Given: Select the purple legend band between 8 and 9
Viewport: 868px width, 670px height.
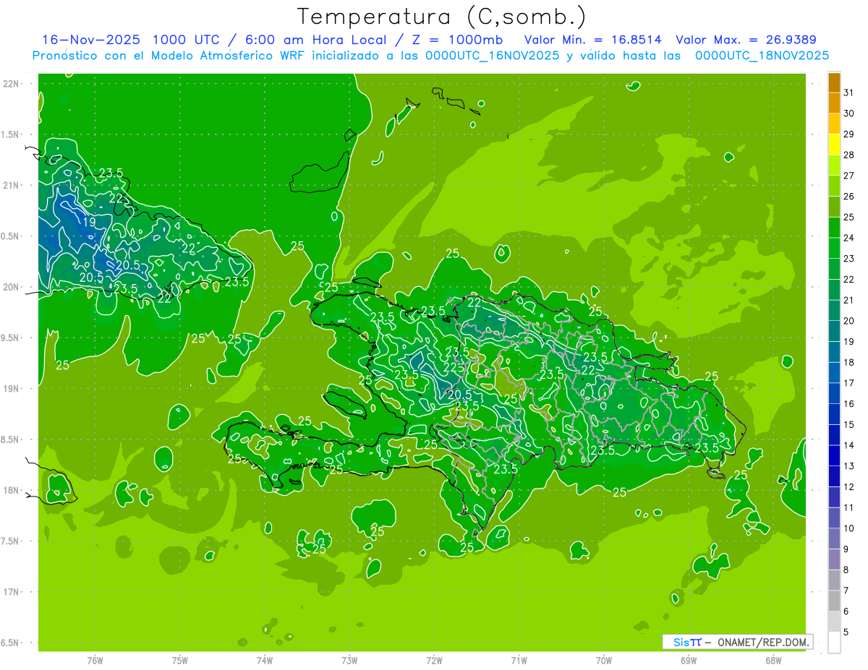Looking at the screenshot, I should 834,560.
